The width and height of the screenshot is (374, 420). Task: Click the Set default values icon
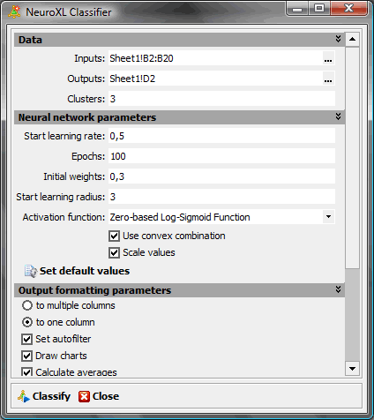click(x=31, y=271)
